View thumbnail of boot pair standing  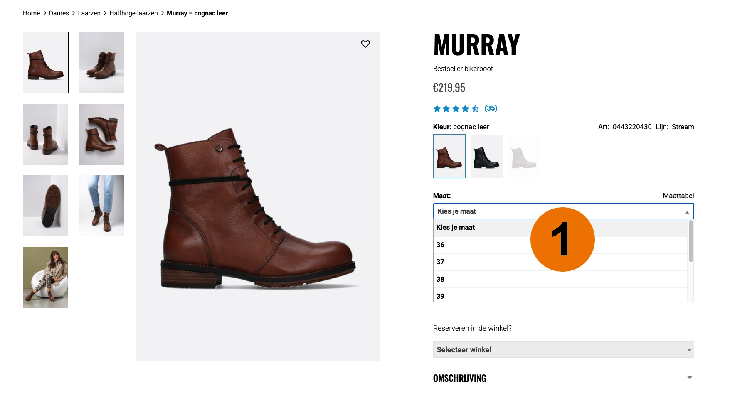[x=46, y=134]
